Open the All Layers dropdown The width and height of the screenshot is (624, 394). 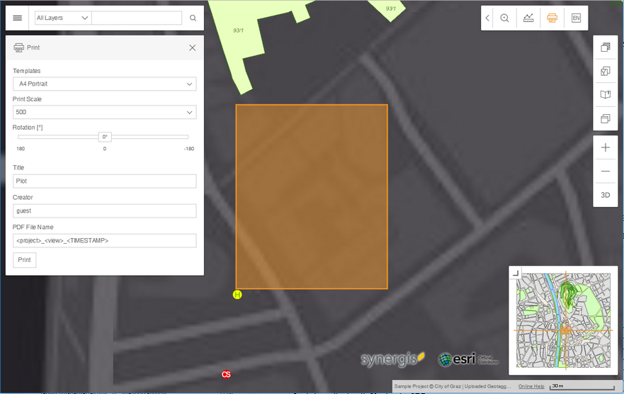click(63, 18)
